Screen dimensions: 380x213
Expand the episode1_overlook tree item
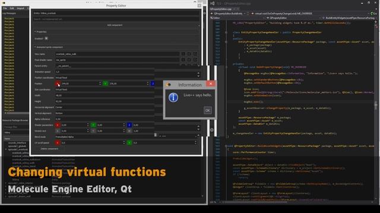click(6, 150)
